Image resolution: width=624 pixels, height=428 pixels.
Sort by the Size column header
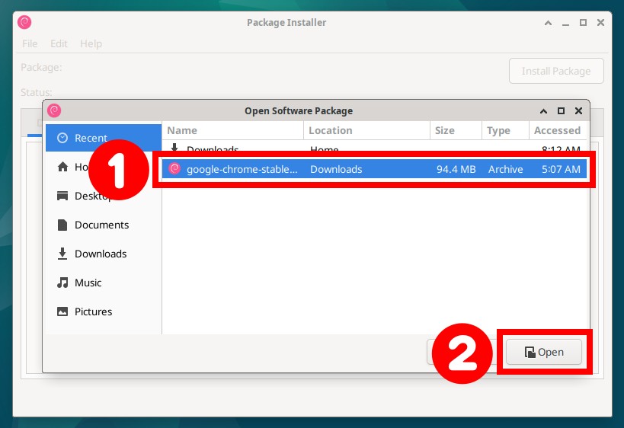[456, 130]
